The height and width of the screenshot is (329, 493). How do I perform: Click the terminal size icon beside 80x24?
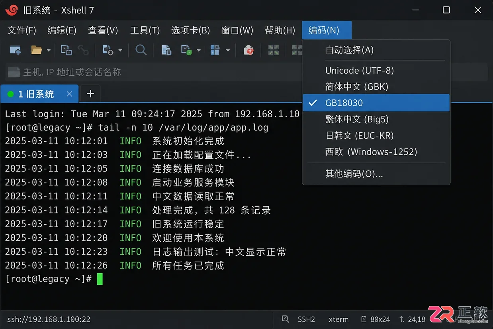point(364,319)
